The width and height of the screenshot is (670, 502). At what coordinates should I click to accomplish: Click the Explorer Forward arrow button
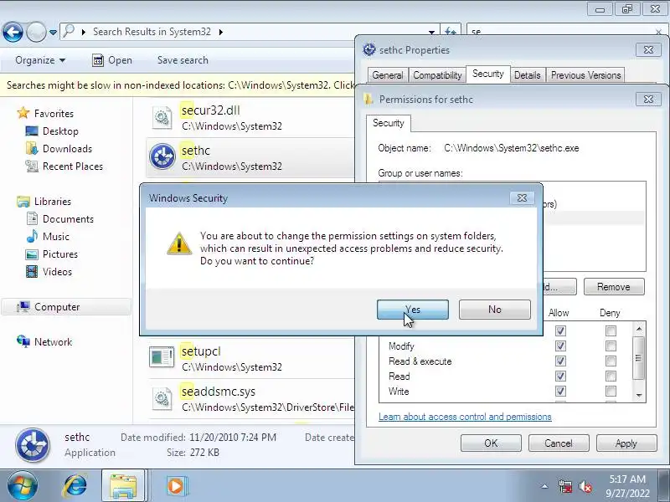point(36,32)
